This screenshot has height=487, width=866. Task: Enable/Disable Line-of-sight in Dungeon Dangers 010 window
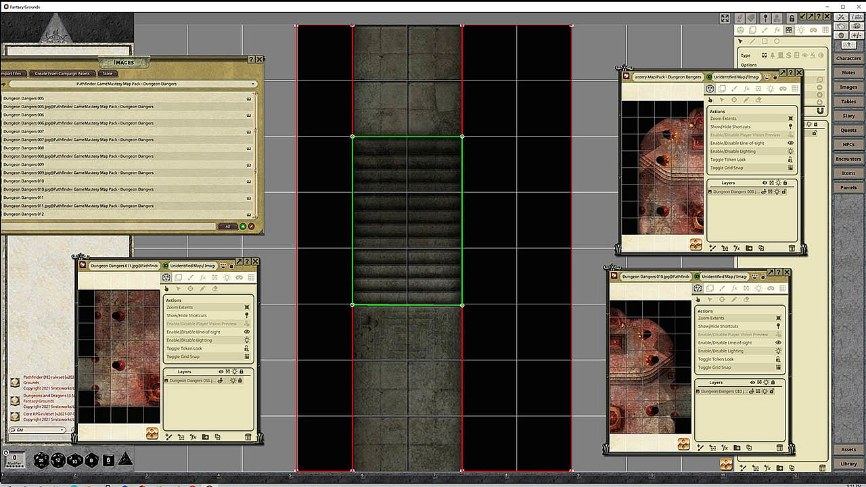point(741,343)
